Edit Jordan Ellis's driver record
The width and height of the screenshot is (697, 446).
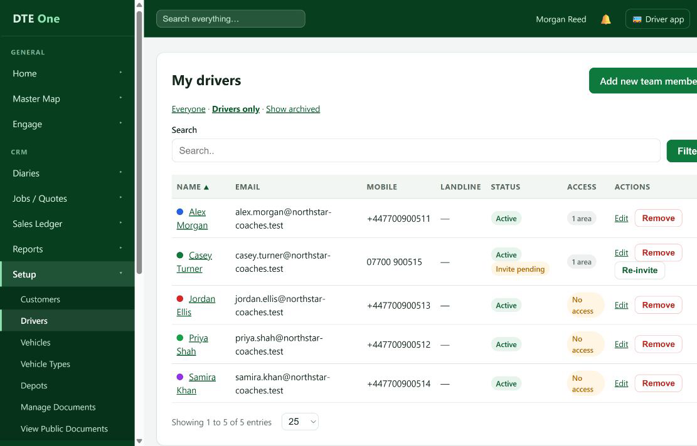621,305
